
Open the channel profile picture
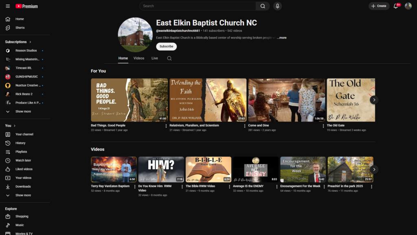click(135, 35)
